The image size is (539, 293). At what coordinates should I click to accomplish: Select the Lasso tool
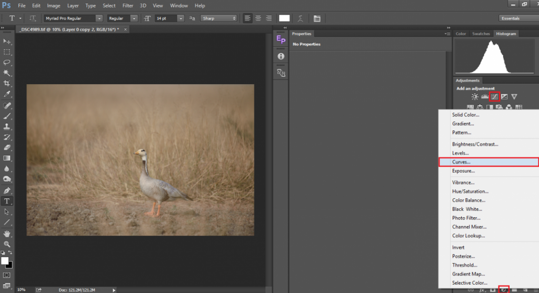point(7,62)
